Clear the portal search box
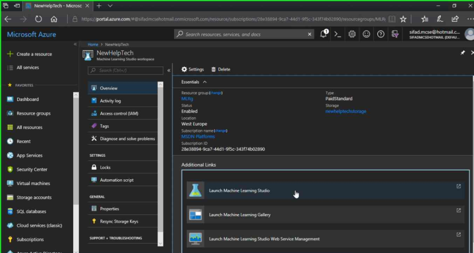Screen dimensions: 474x253 pyautogui.click(x=309, y=34)
